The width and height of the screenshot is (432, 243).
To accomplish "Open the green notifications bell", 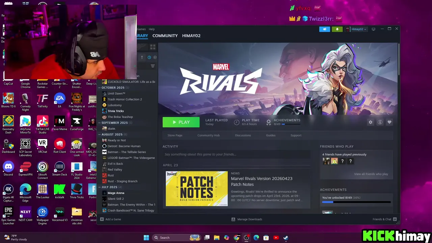I will pyautogui.click(x=337, y=29).
